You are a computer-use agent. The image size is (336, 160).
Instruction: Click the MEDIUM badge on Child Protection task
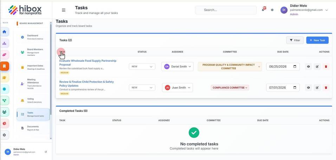64,94
